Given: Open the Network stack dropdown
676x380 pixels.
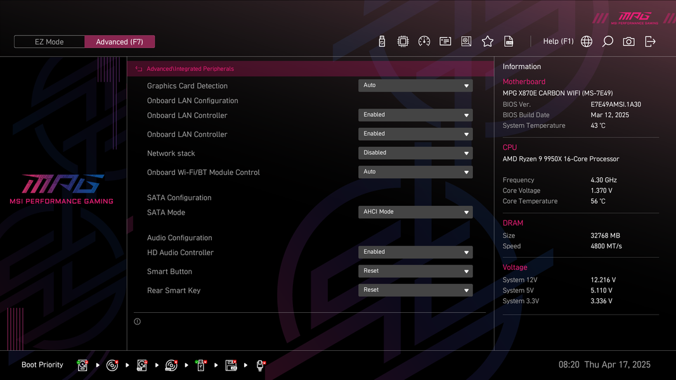Looking at the screenshot, I should click(415, 153).
